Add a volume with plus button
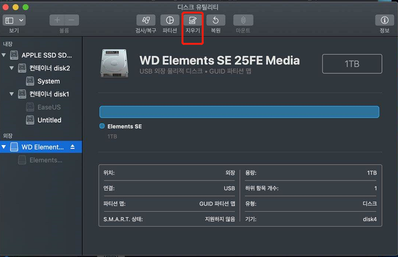The image size is (398, 257). [57, 20]
